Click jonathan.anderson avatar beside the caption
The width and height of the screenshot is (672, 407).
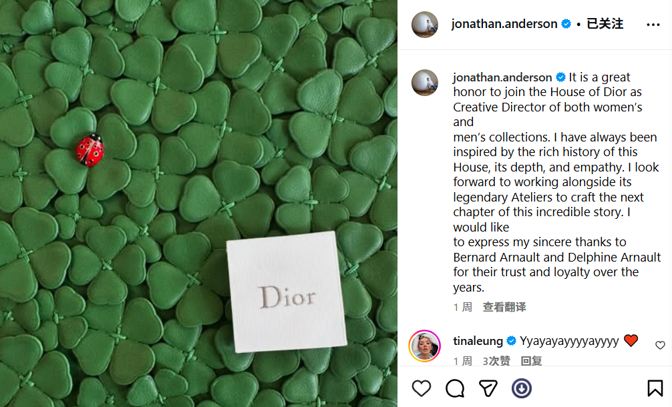[x=425, y=83]
